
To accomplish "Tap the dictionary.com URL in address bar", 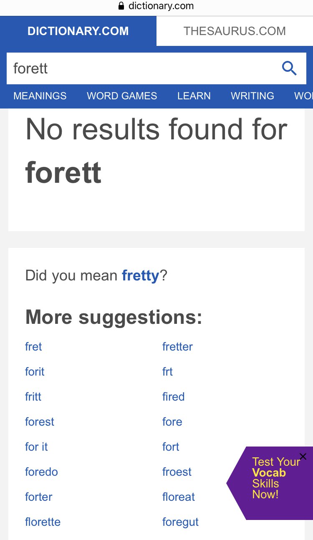I will 161,6.
